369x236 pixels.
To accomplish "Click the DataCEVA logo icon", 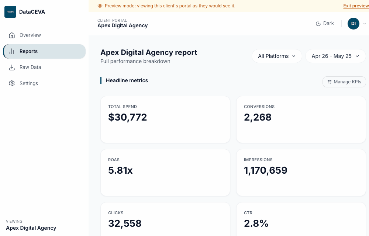I will coord(10,12).
